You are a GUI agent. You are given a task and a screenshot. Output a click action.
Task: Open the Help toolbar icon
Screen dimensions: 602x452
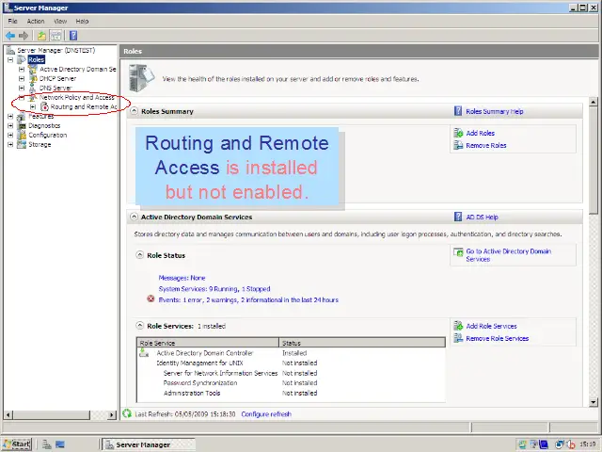pyautogui.click(x=73, y=36)
